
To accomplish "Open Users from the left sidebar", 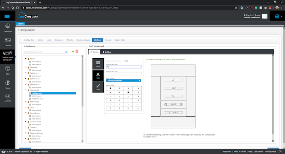I will [x=7, y=85].
